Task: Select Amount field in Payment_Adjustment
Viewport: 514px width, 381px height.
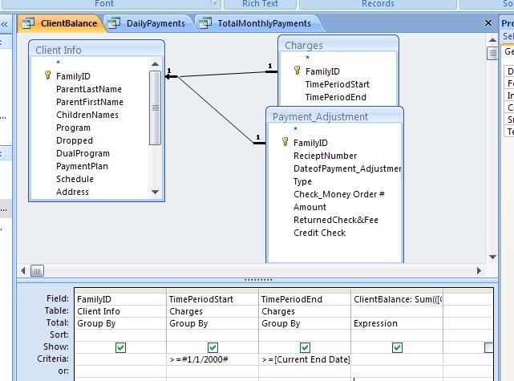Action: pos(310,207)
